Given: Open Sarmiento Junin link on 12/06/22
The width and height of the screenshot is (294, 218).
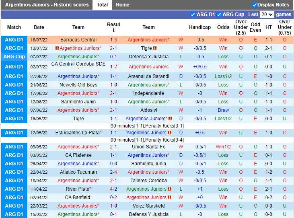Looking at the screenshot, I should click(78, 102).
